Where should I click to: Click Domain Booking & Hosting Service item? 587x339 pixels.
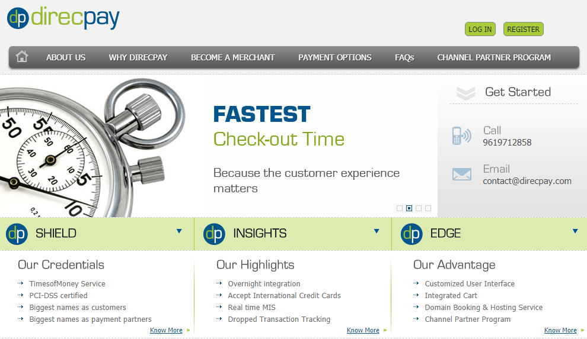pos(484,308)
